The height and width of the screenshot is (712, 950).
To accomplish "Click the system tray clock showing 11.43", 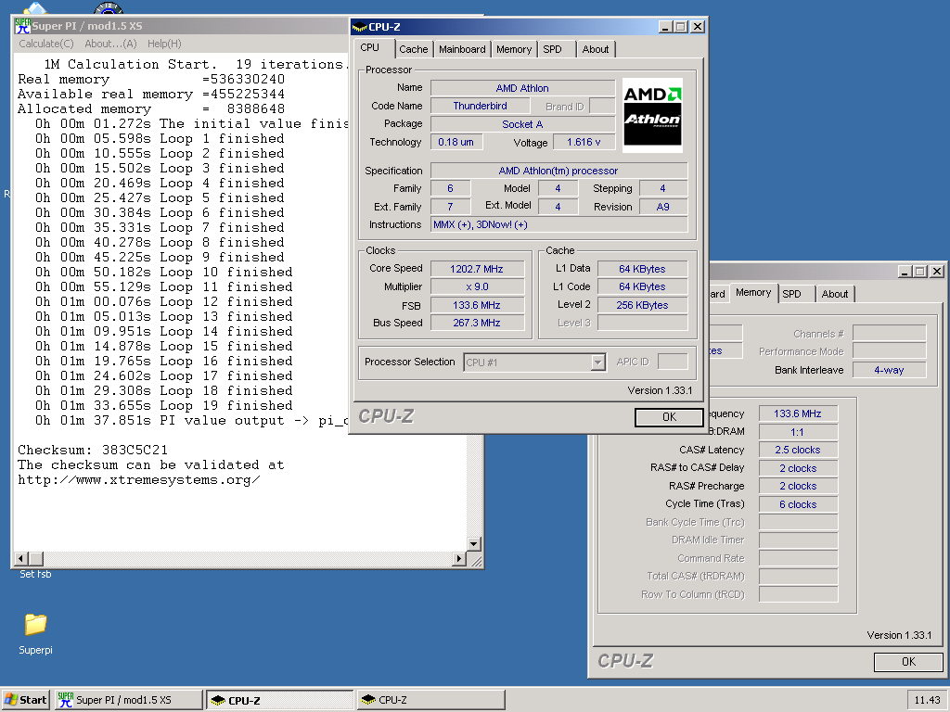I will pos(927,700).
